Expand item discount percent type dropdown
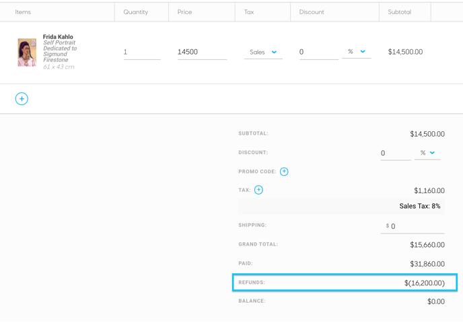463x323 pixels. pyautogui.click(x=357, y=52)
